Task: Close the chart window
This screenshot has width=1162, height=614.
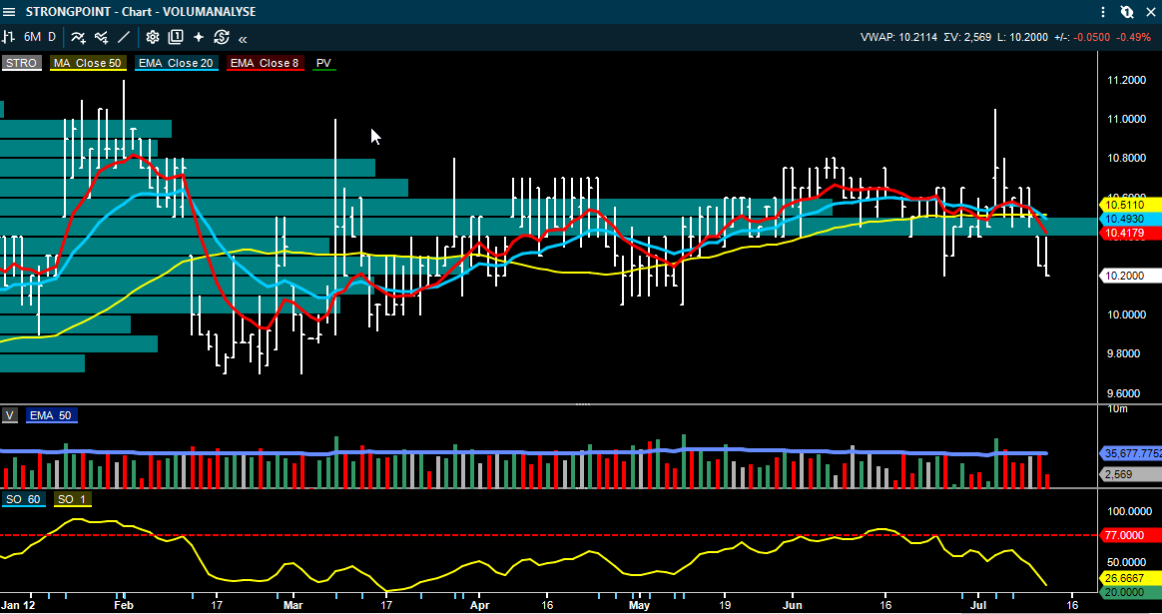Action: click(x=1151, y=12)
